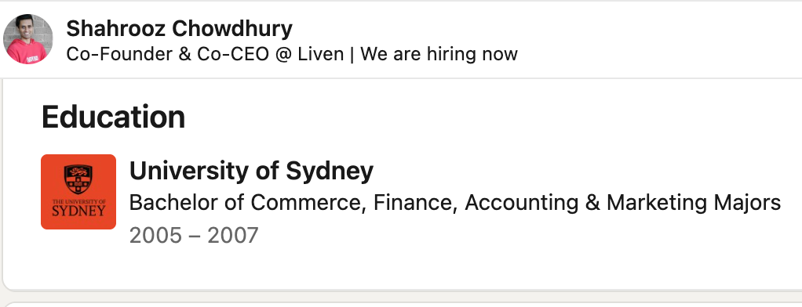Click the year 2005 in the dates
The height and width of the screenshot is (307, 802).
click(155, 236)
